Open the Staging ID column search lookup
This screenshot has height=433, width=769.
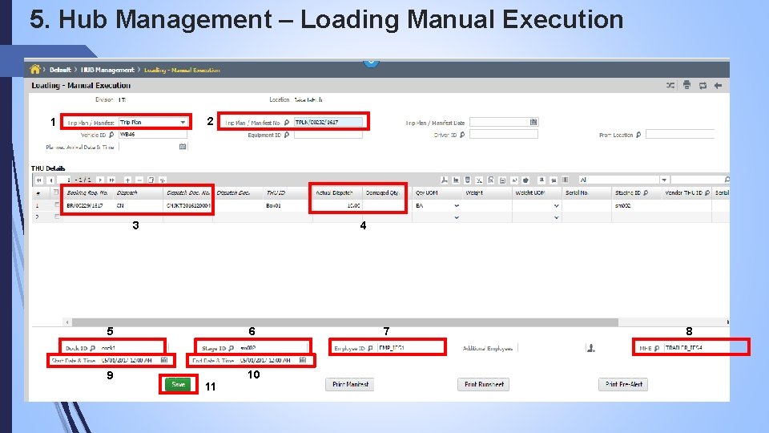coord(646,193)
